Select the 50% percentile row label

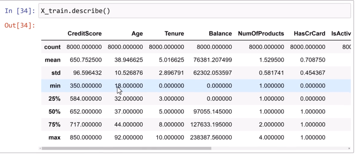55,111
